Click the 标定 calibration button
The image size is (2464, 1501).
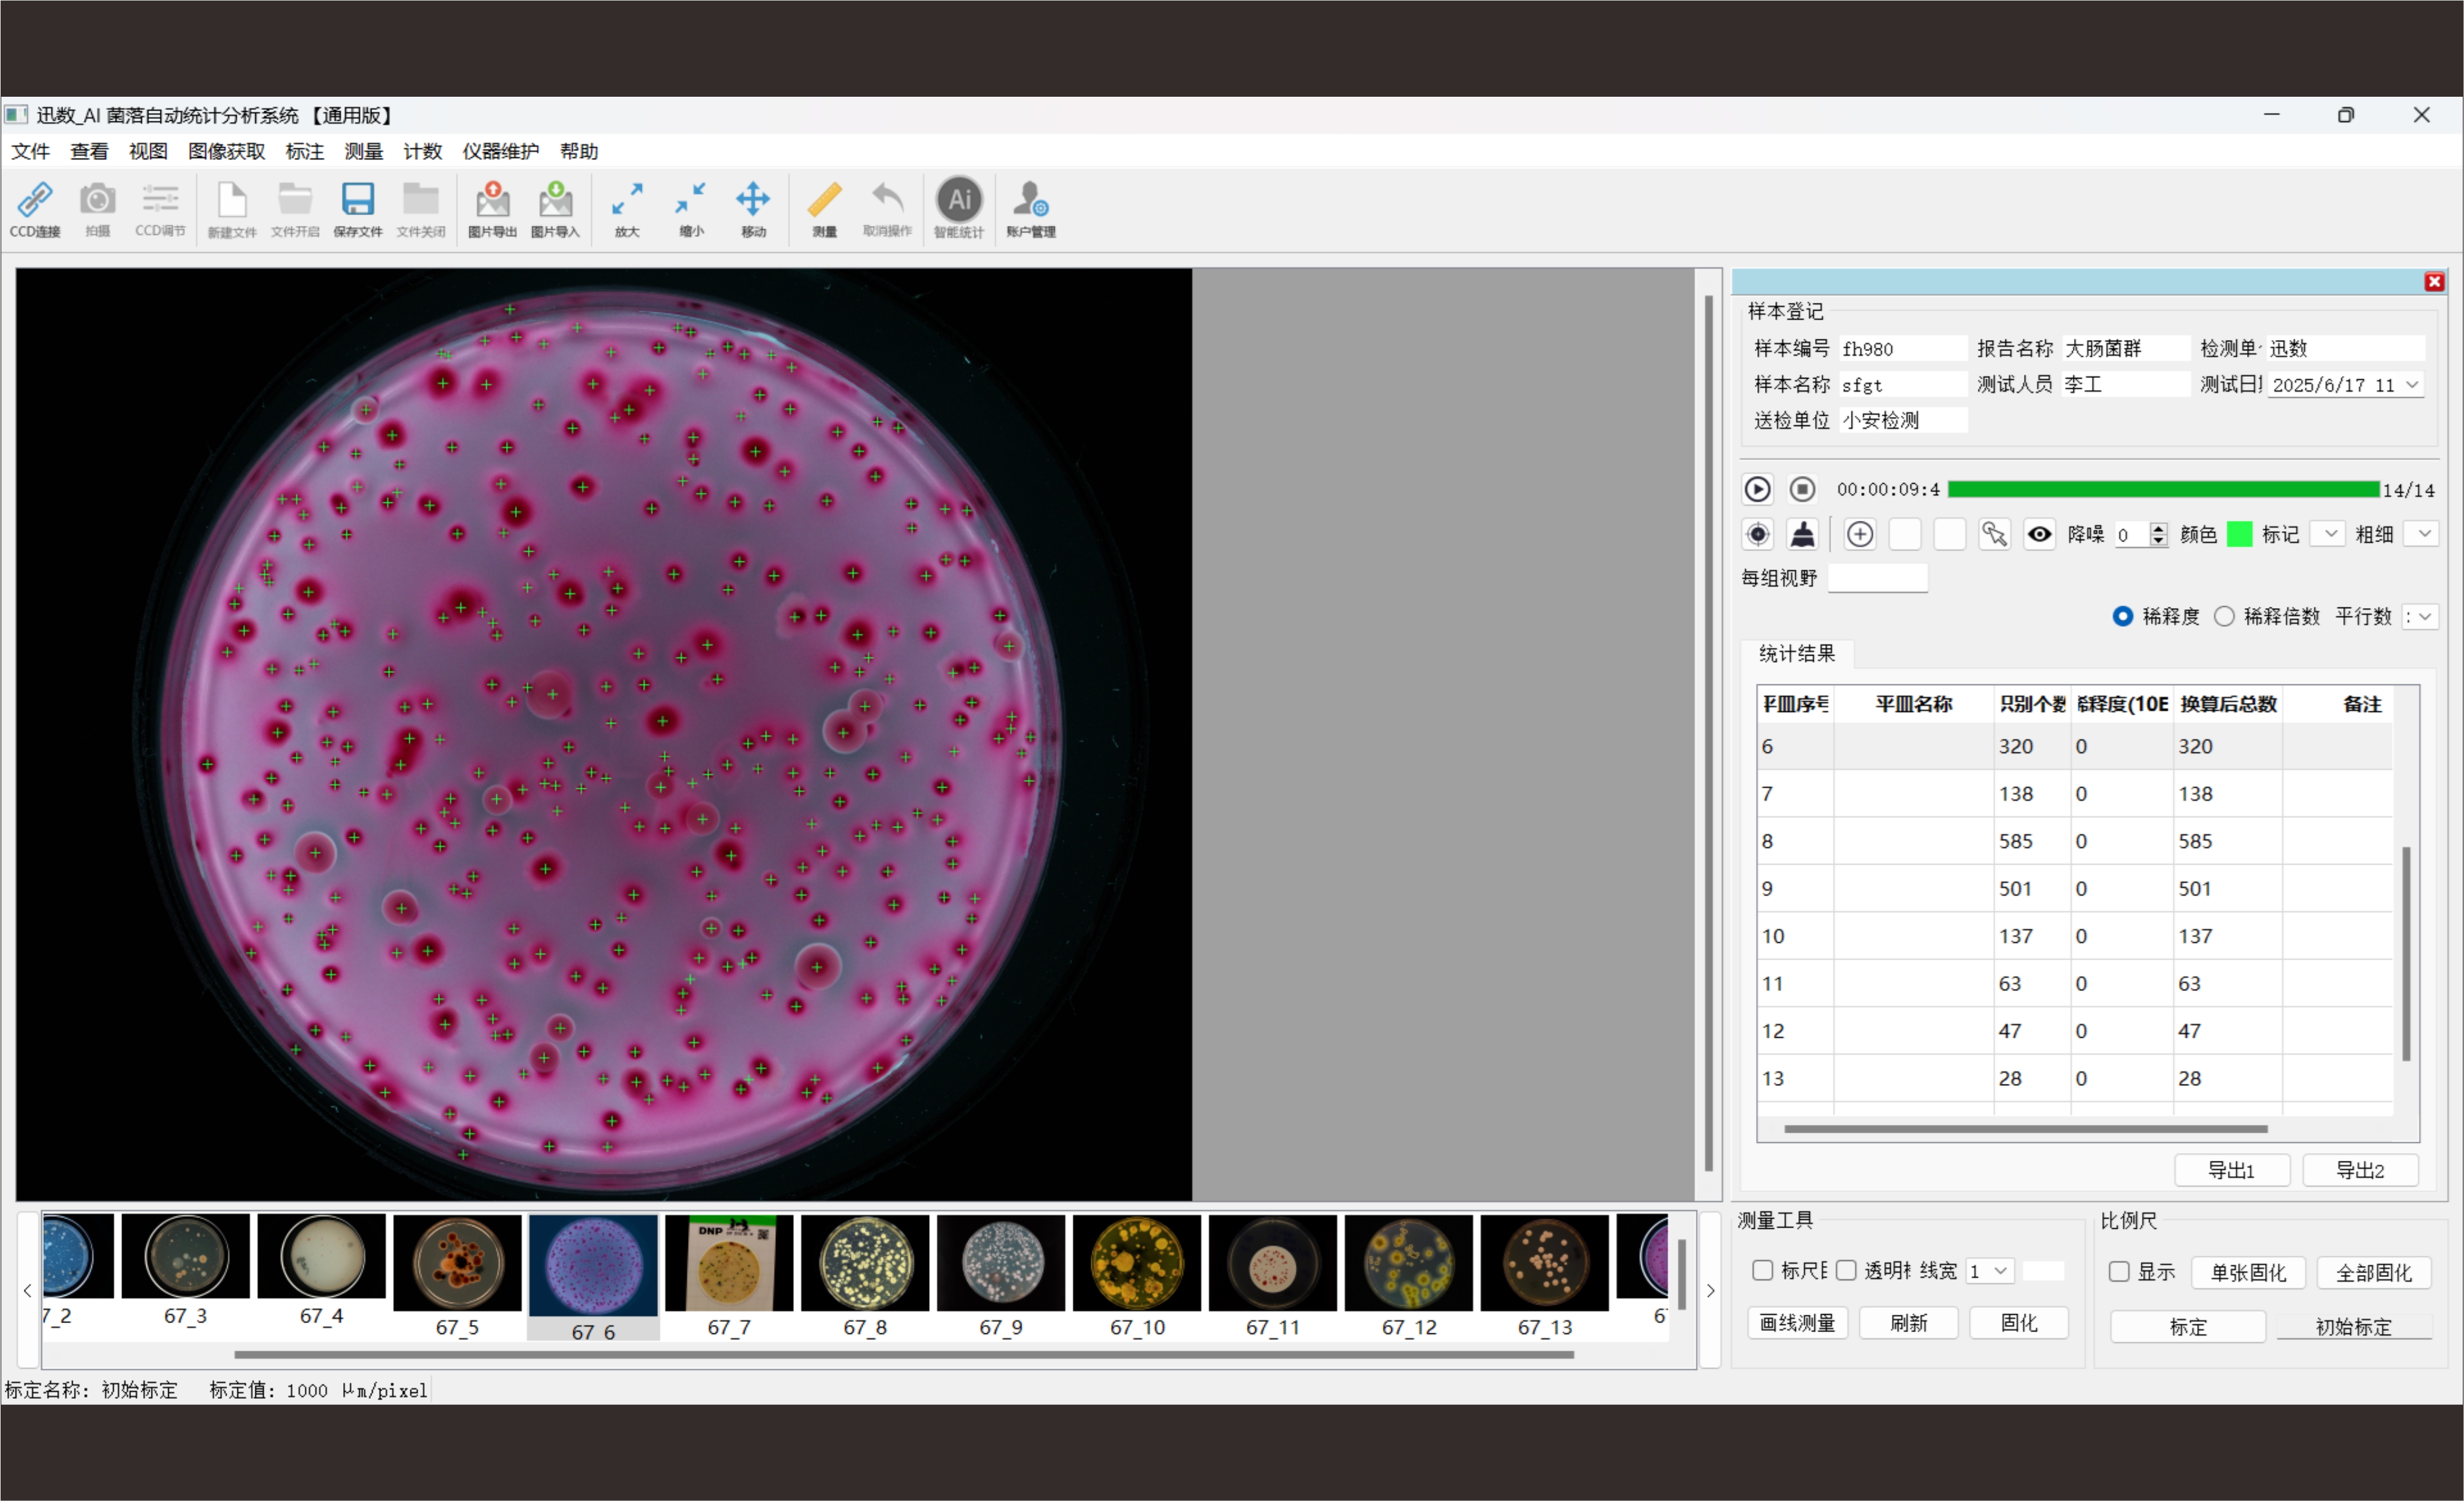(x=2188, y=1326)
